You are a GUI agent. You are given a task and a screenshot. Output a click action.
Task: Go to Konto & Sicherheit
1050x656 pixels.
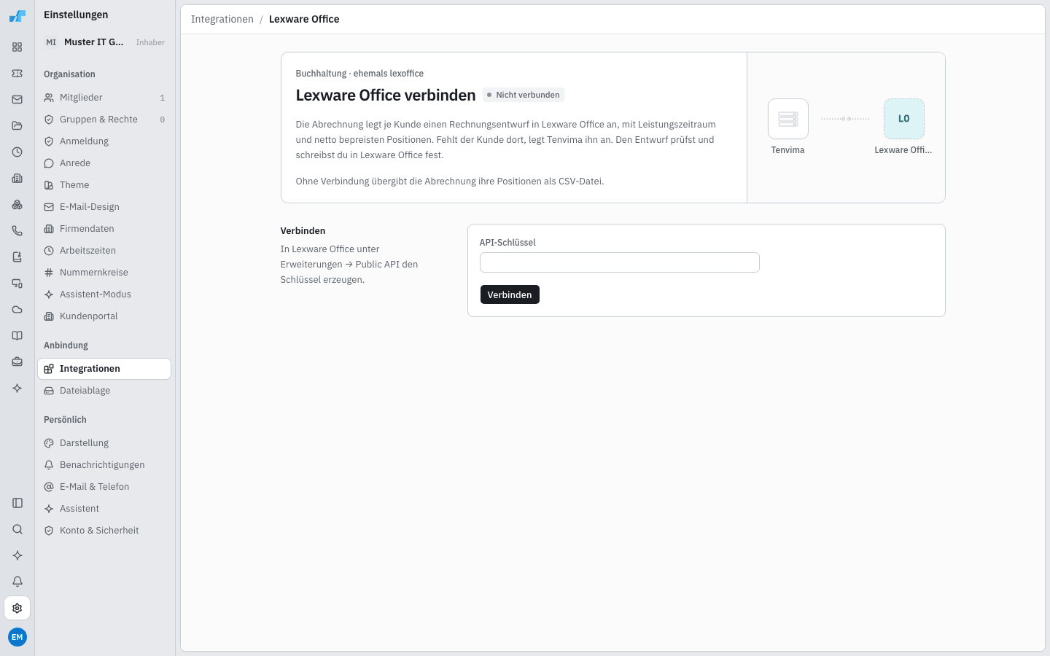104,531
